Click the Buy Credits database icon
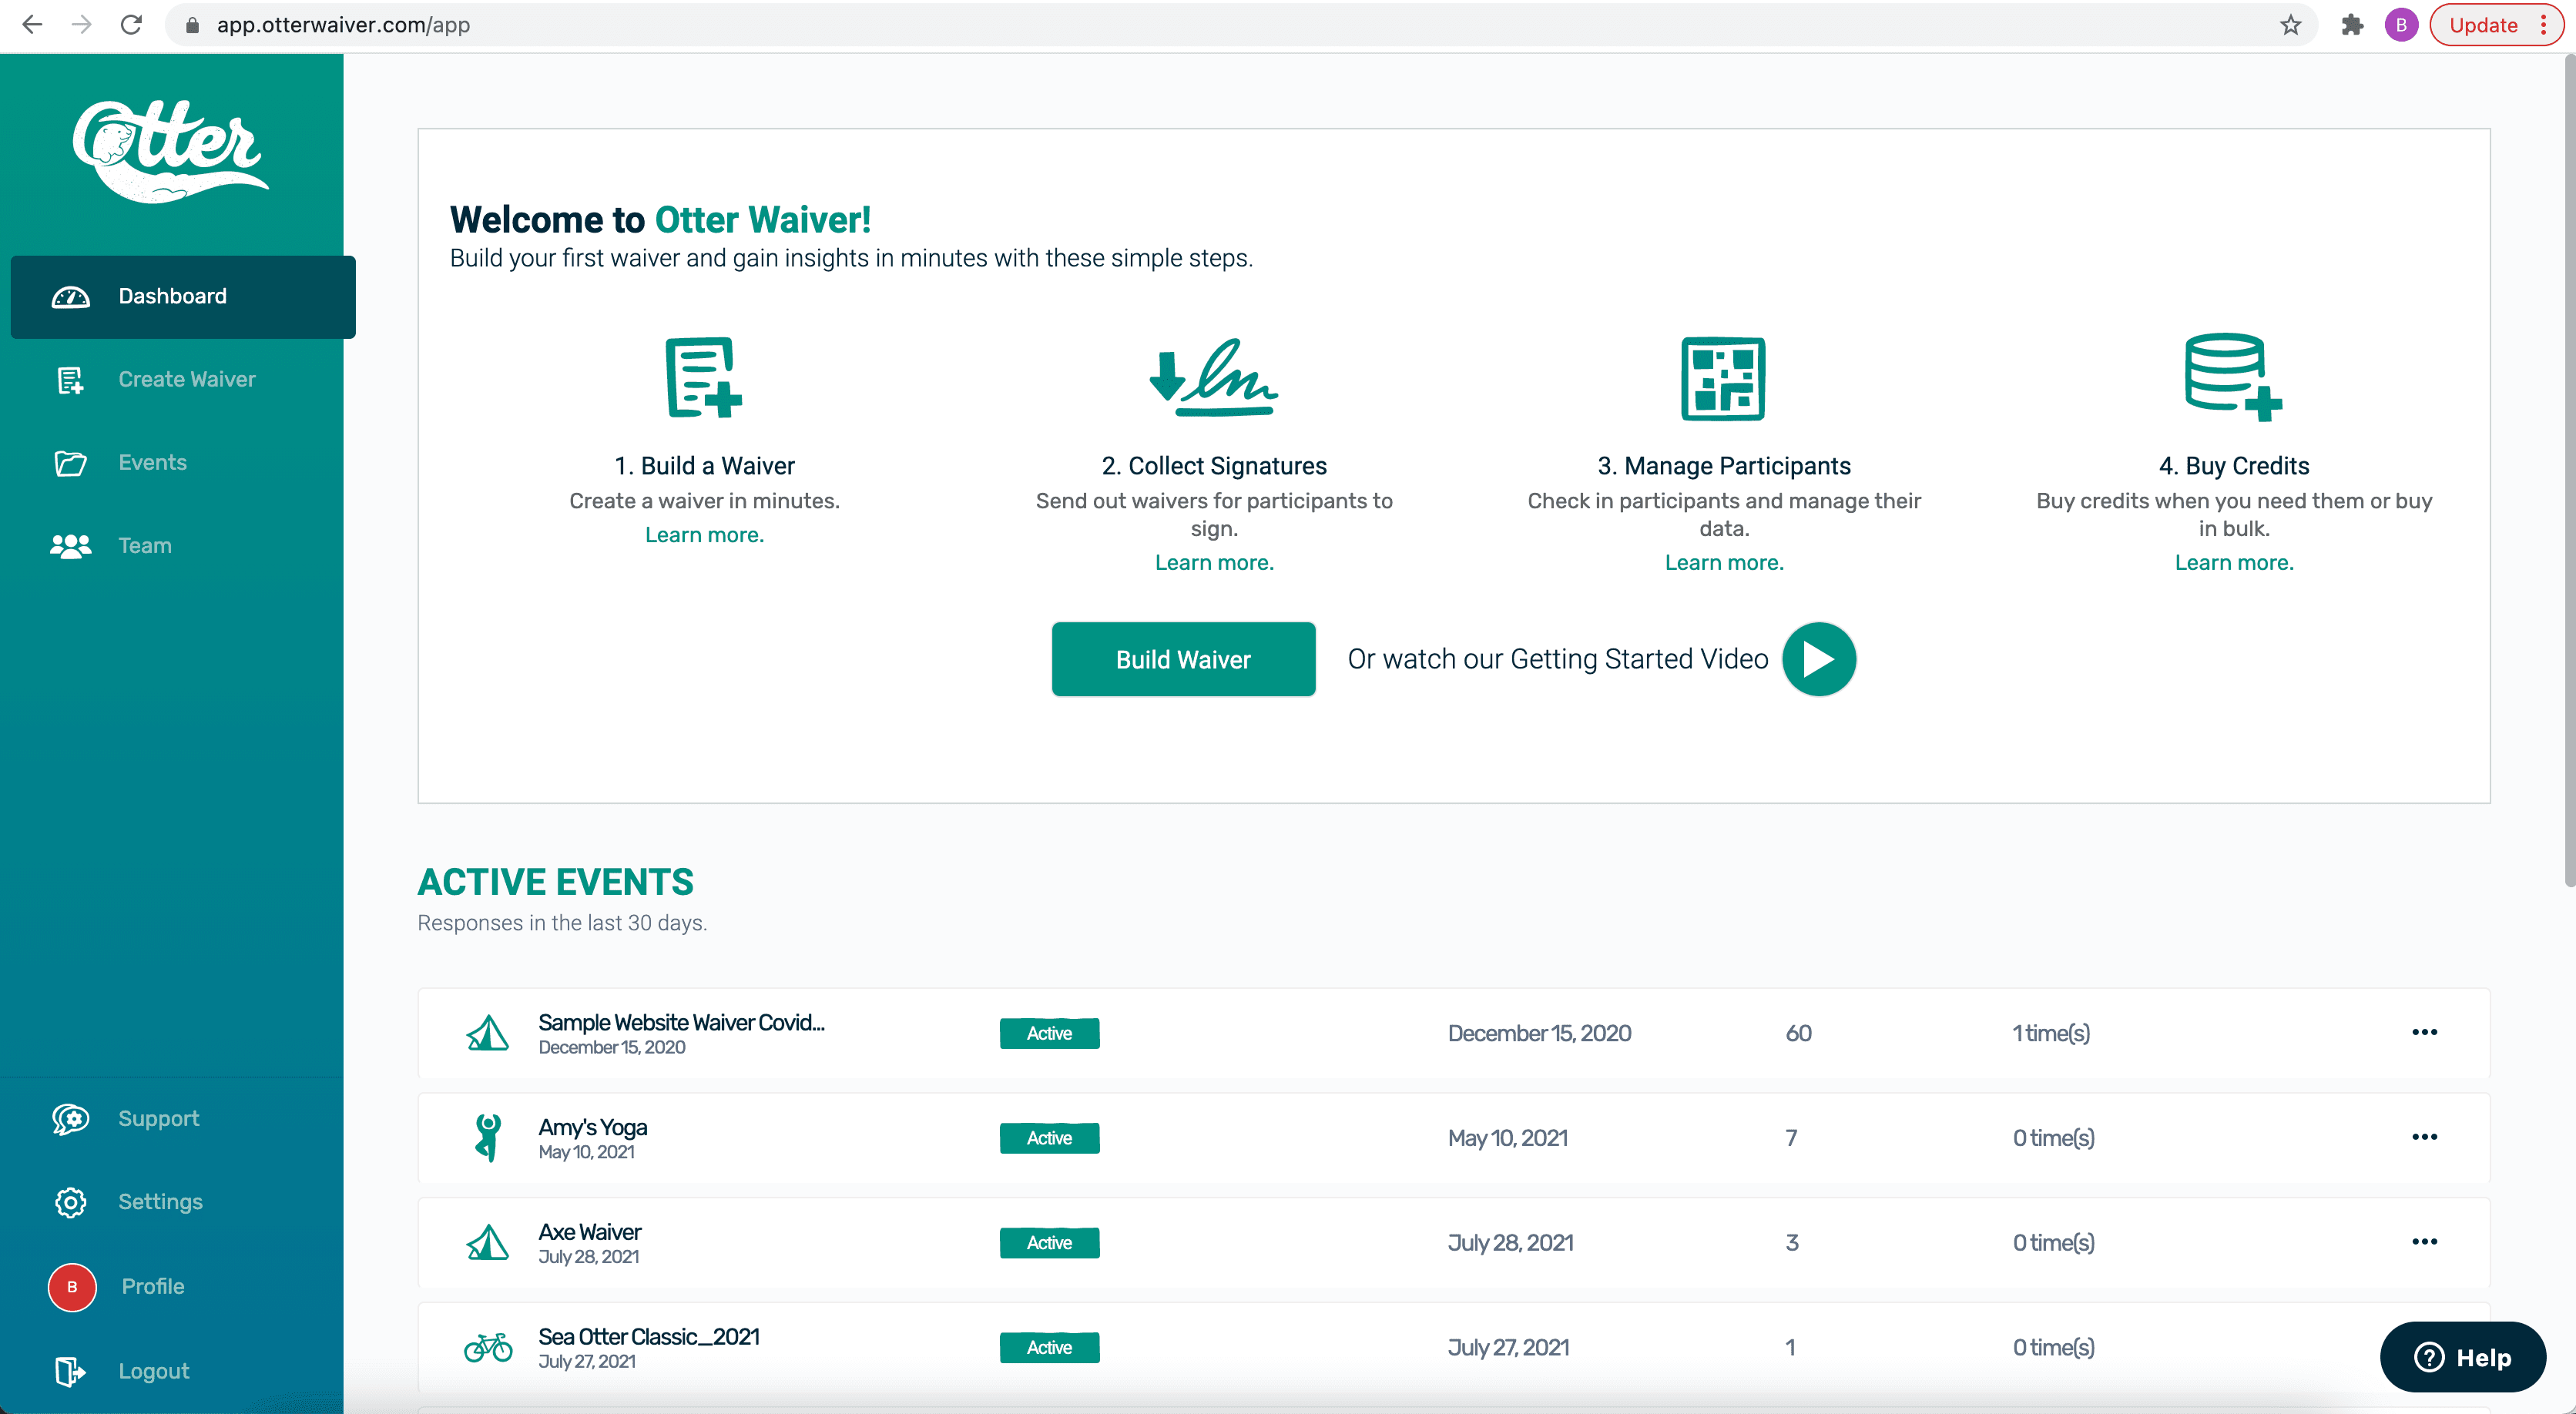Viewport: 2576px width, 1414px height. (2233, 377)
